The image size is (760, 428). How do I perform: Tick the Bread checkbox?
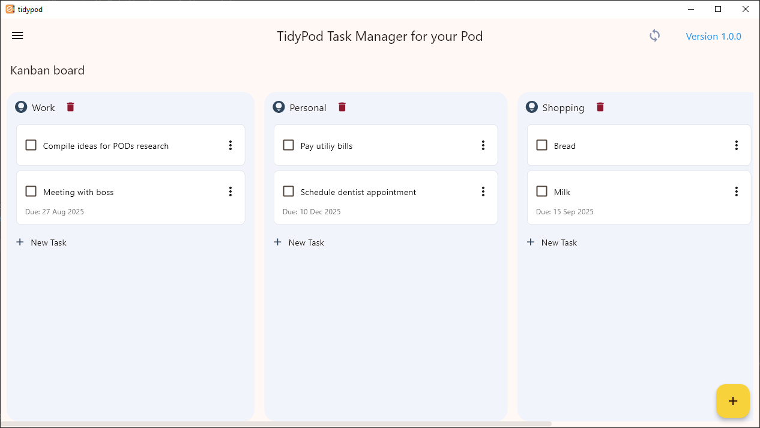[542, 145]
